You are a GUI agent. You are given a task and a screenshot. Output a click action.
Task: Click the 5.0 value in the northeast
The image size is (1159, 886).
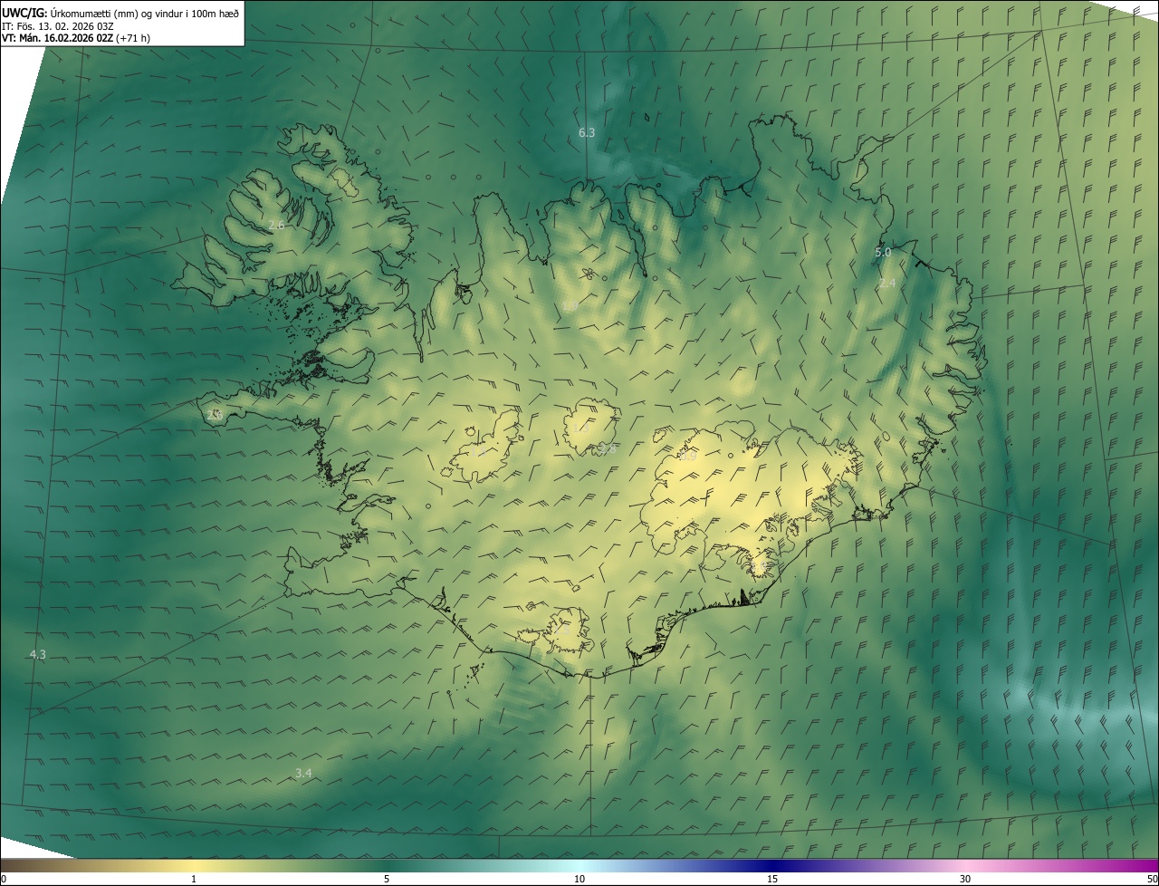click(883, 253)
